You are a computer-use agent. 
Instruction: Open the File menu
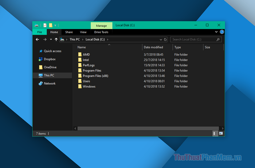pyautogui.click(x=40, y=32)
